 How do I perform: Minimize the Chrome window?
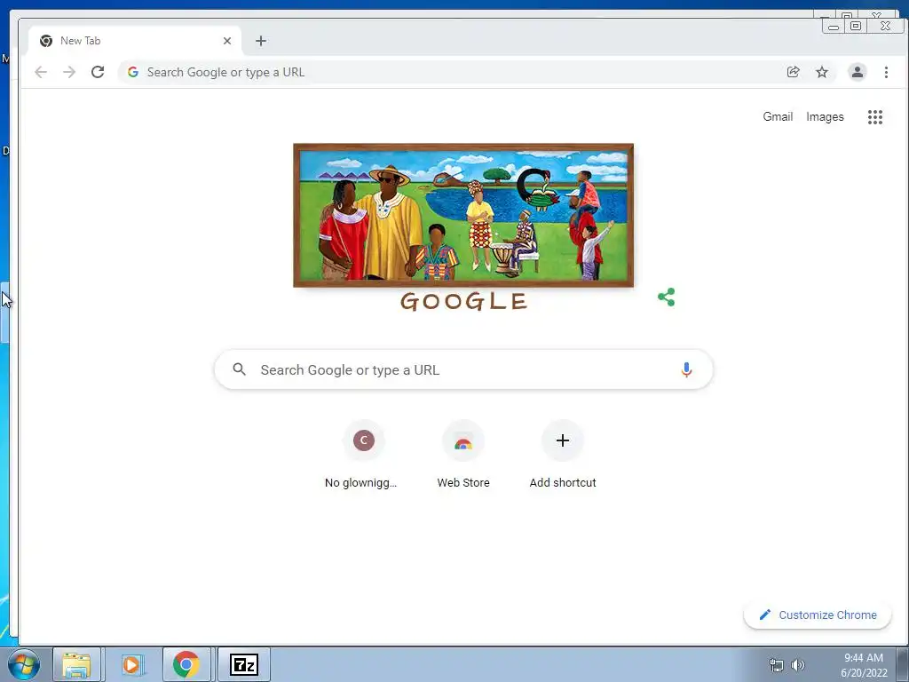pos(833,26)
